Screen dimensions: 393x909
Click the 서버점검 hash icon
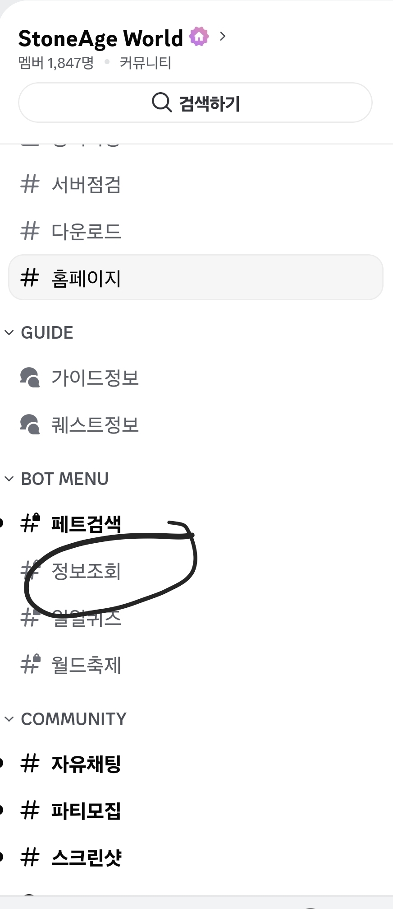(x=30, y=184)
